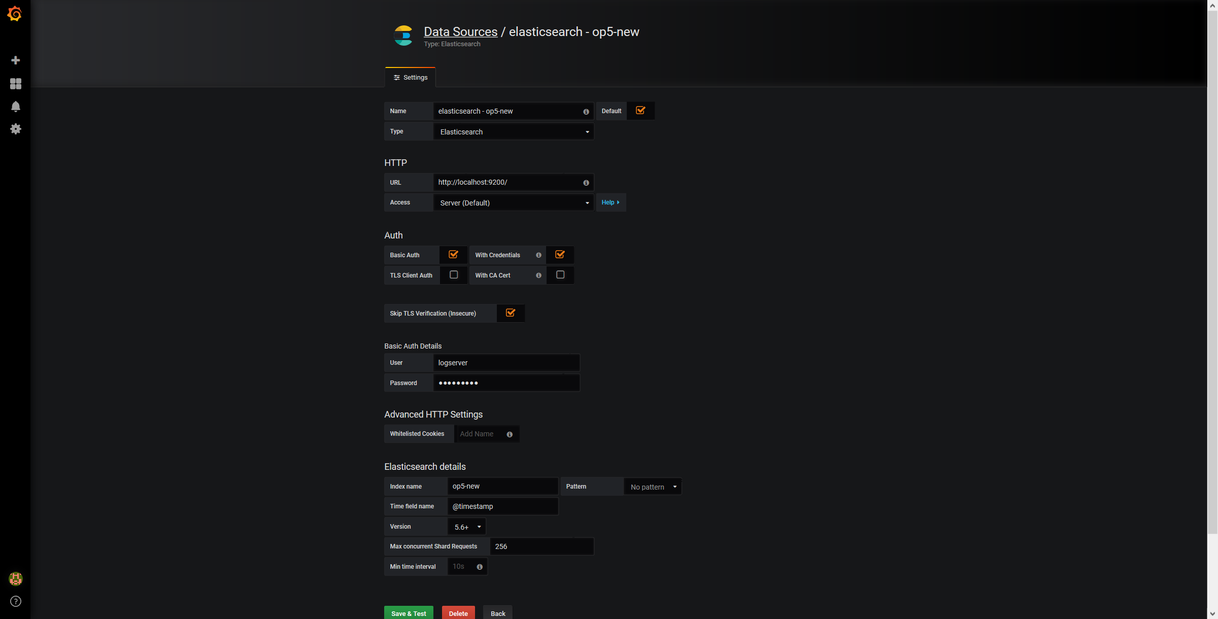Image resolution: width=1218 pixels, height=619 pixels.
Task: Click the Elasticsearch data source logo
Action: tap(403, 36)
